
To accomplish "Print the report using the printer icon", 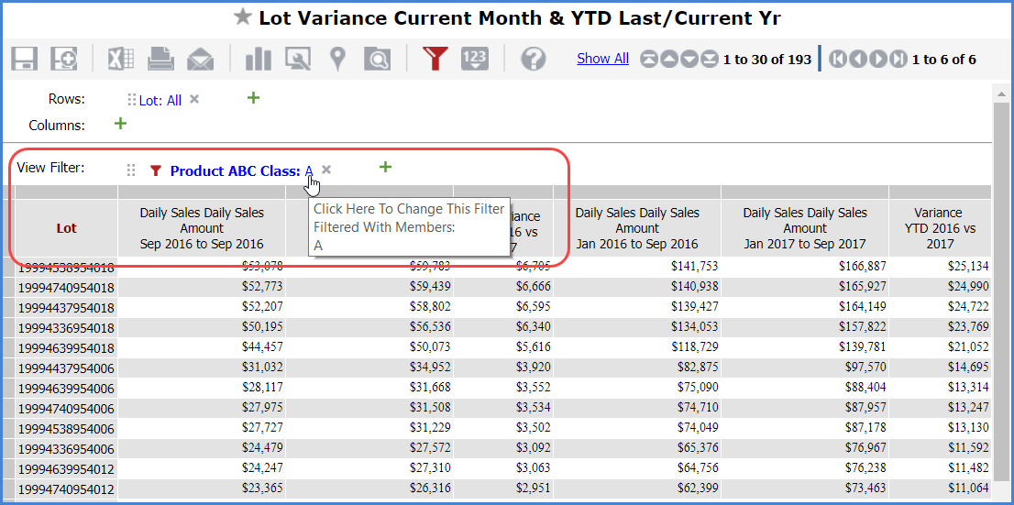I will [161, 59].
